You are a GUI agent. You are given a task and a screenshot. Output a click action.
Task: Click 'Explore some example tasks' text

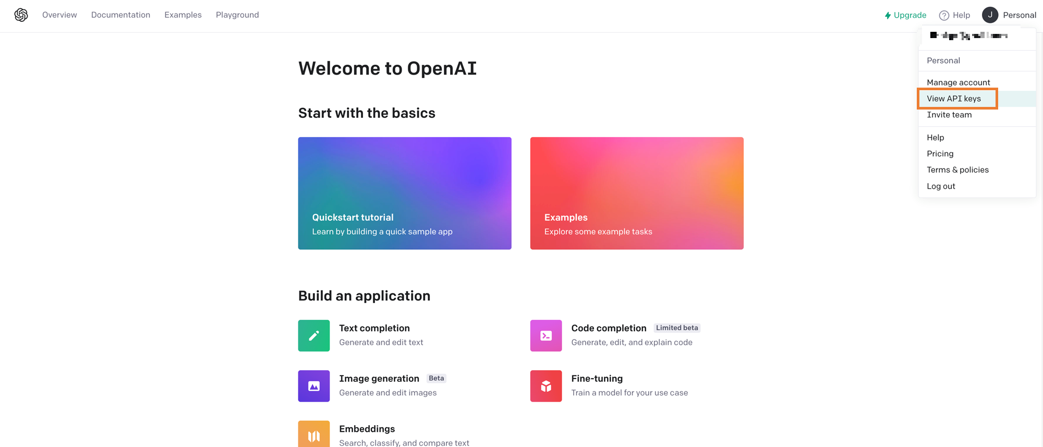(x=598, y=232)
